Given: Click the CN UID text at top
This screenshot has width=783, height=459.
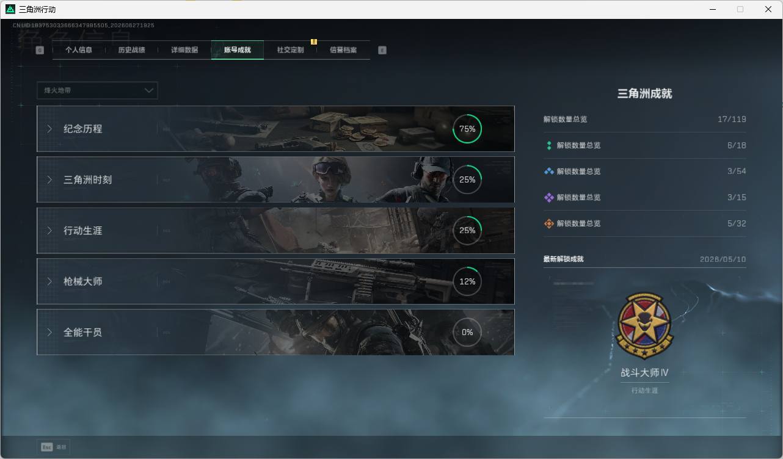Looking at the screenshot, I should (x=84, y=26).
